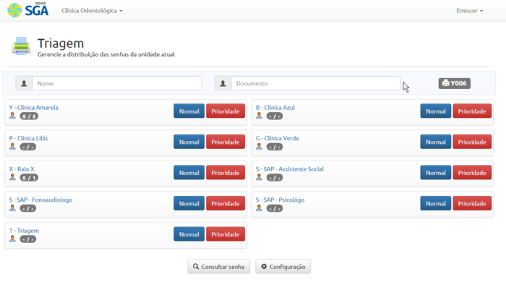Focus the Documento input field
The image size is (506, 282).
coord(316,83)
